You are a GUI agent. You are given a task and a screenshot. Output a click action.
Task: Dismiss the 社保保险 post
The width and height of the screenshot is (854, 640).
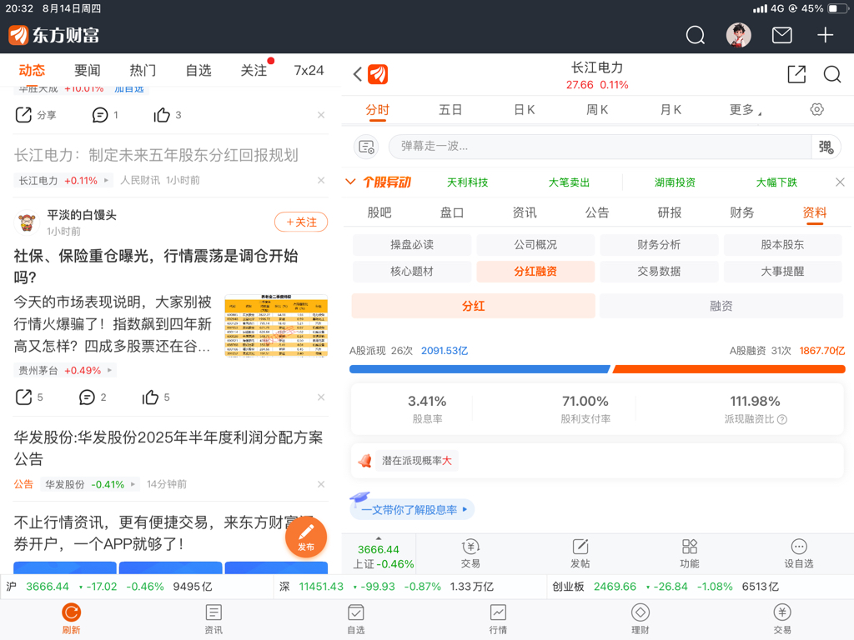[321, 397]
